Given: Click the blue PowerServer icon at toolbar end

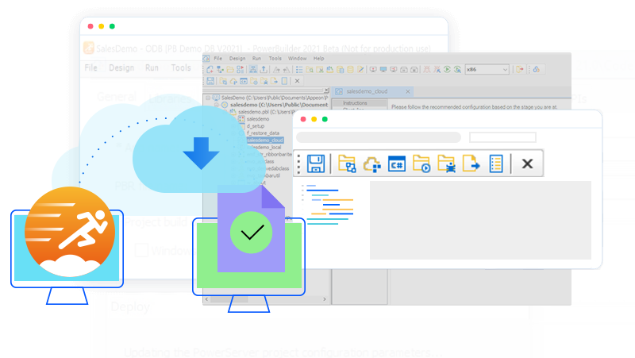Looking at the screenshot, I should click(537, 70).
